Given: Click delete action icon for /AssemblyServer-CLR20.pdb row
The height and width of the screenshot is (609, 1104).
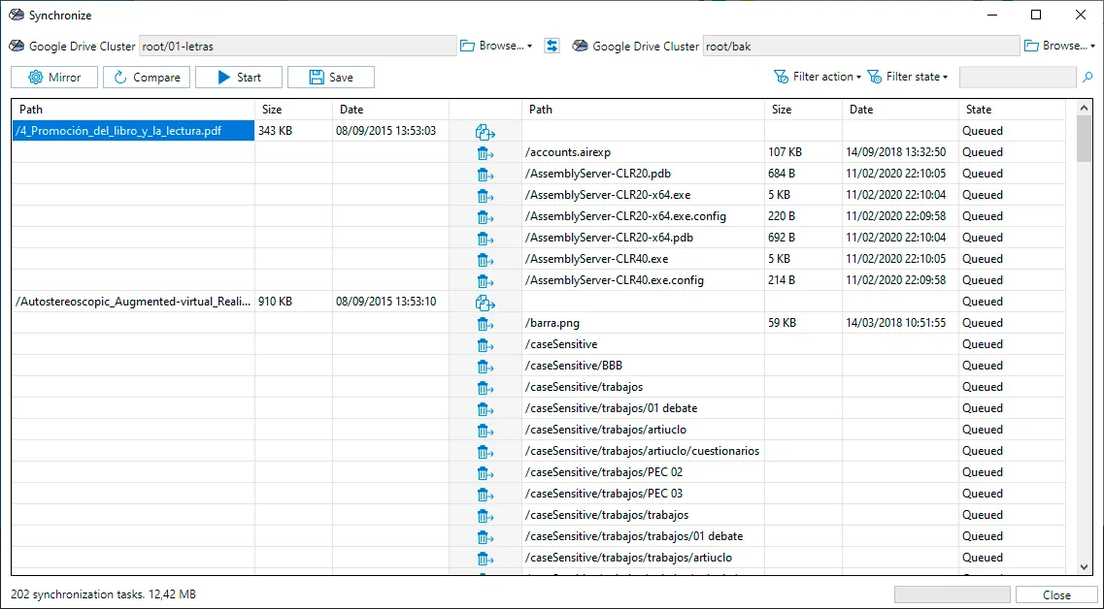Looking at the screenshot, I should pos(485,175).
